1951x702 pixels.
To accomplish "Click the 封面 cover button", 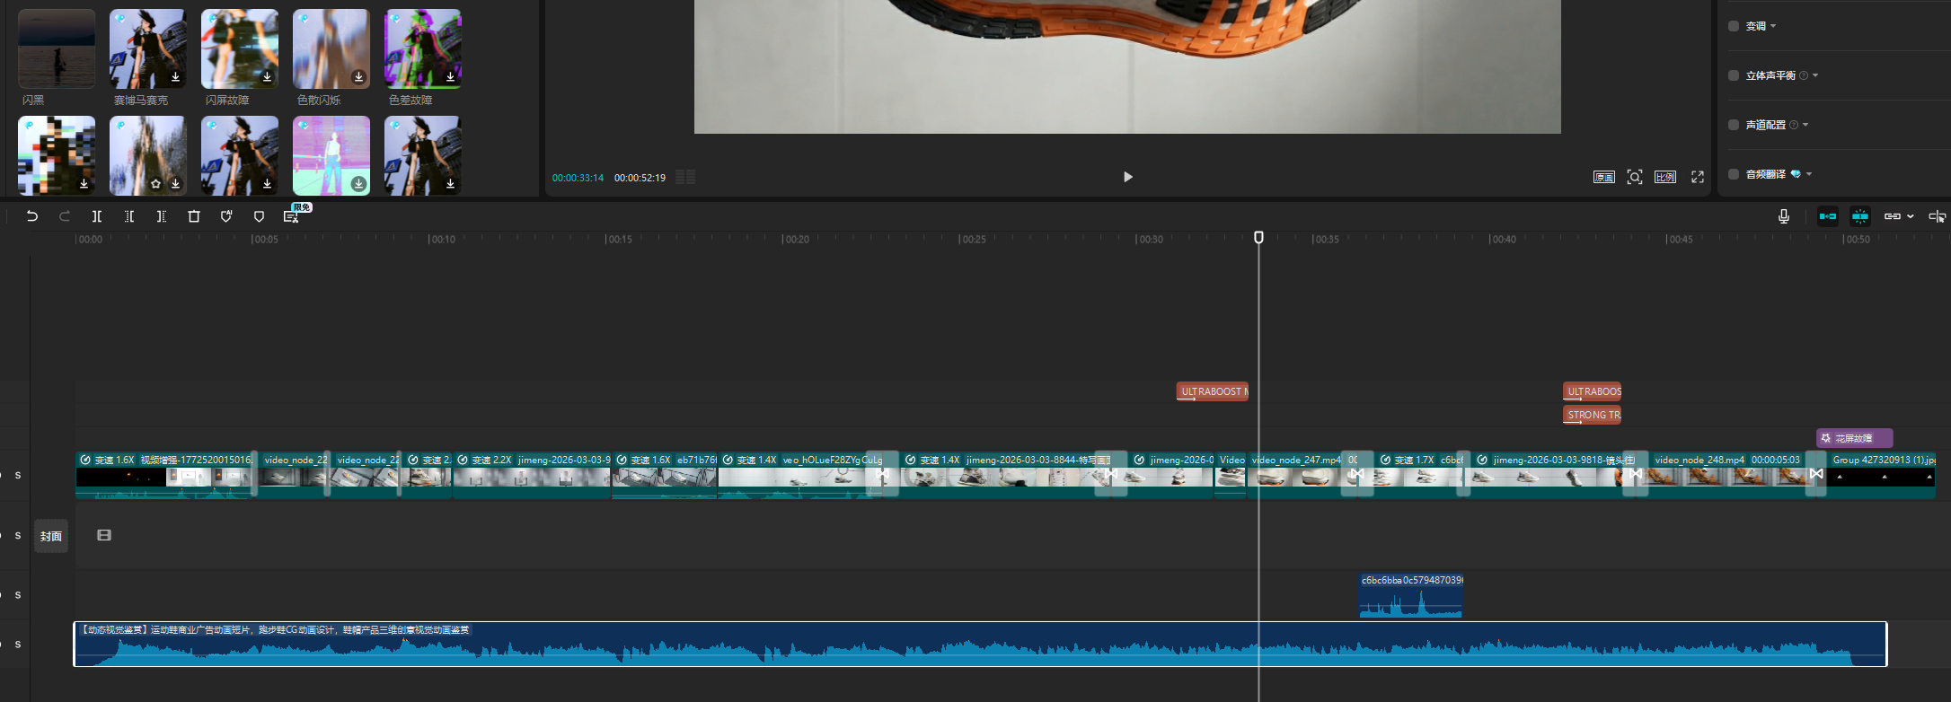I will coord(51,536).
